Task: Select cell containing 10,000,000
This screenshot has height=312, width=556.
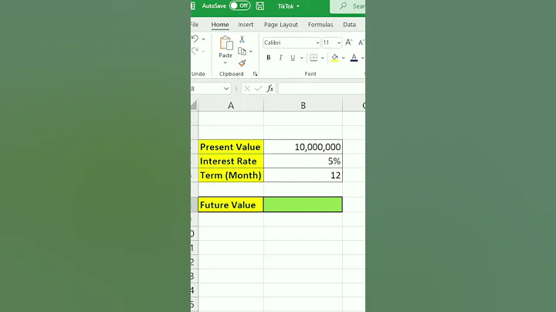Action: click(x=303, y=147)
